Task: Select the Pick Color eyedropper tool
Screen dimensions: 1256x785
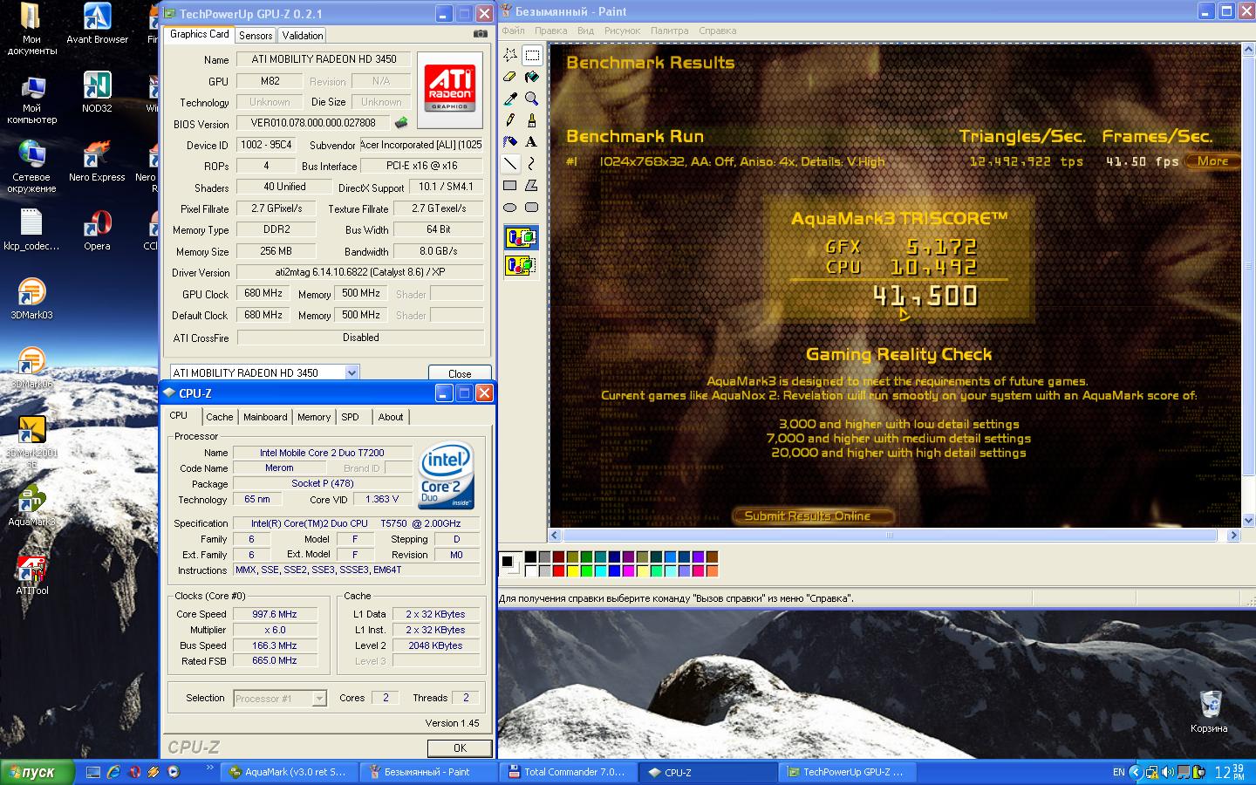Action: 510,99
